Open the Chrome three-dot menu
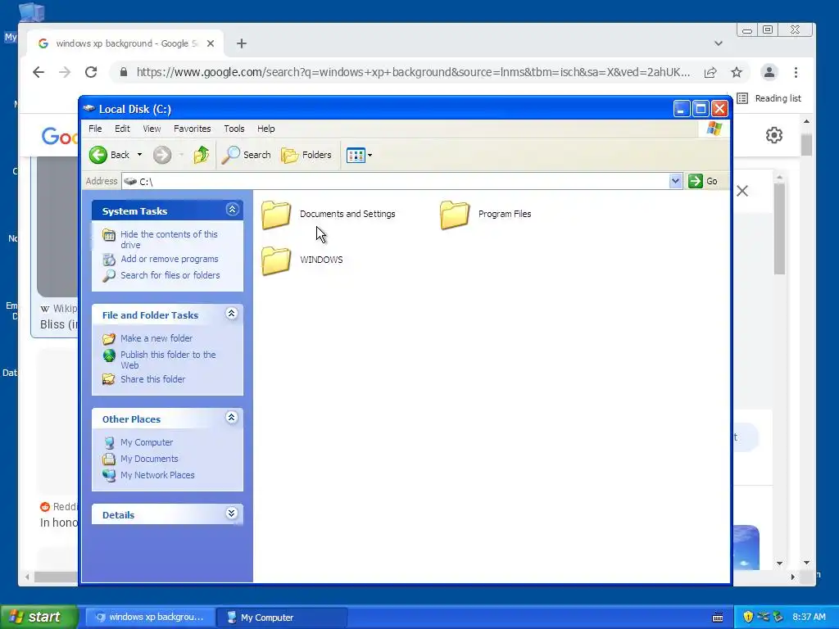 (796, 72)
